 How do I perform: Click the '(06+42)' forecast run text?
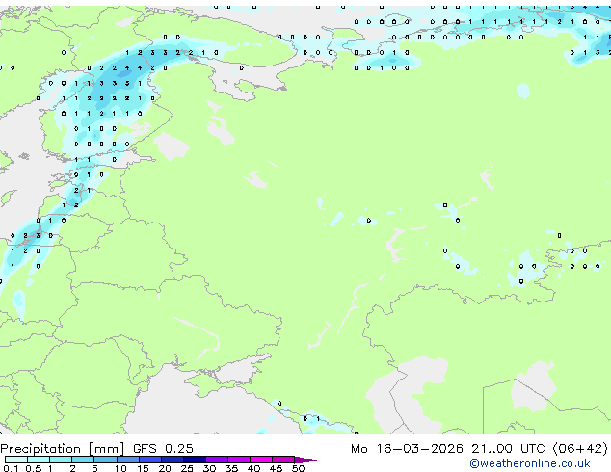[580, 449]
